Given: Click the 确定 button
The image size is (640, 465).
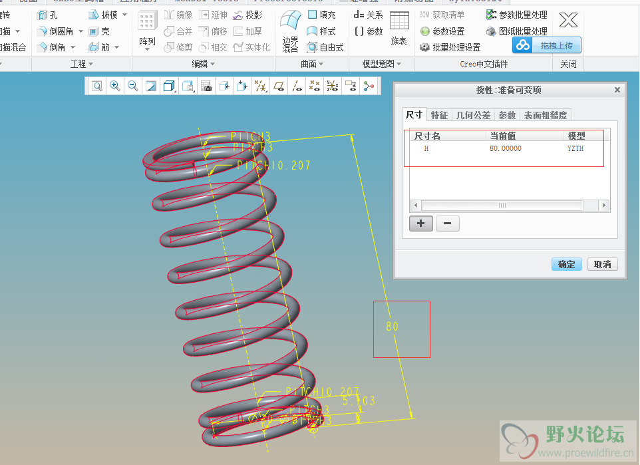Looking at the screenshot, I should [x=567, y=264].
